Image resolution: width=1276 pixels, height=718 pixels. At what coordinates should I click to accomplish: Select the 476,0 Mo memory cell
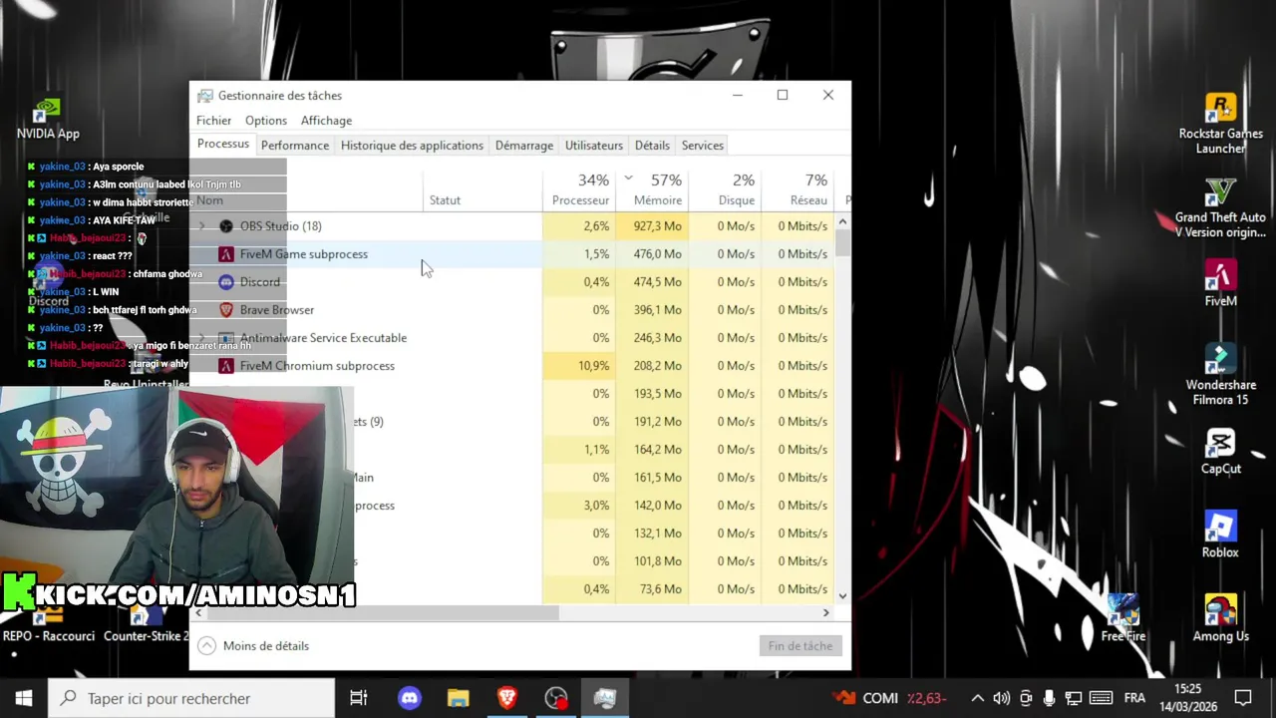click(651, 254)
